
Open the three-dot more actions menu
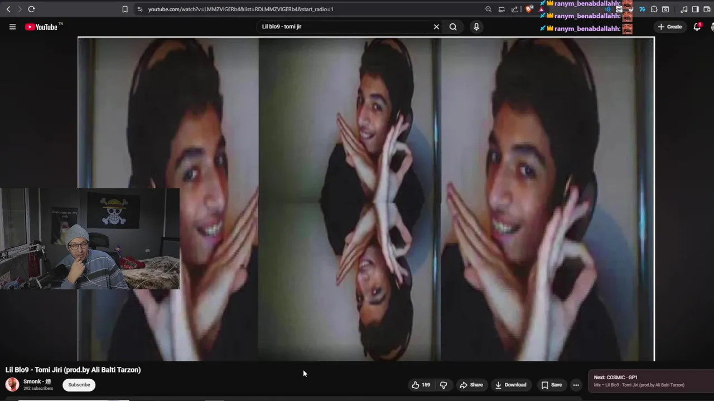point(576,385)
